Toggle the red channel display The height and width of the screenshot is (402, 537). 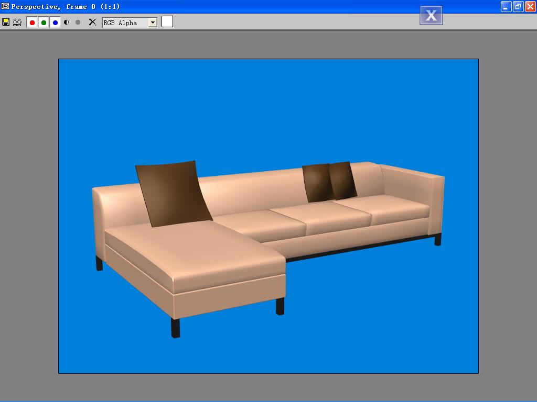pos(32,23)
